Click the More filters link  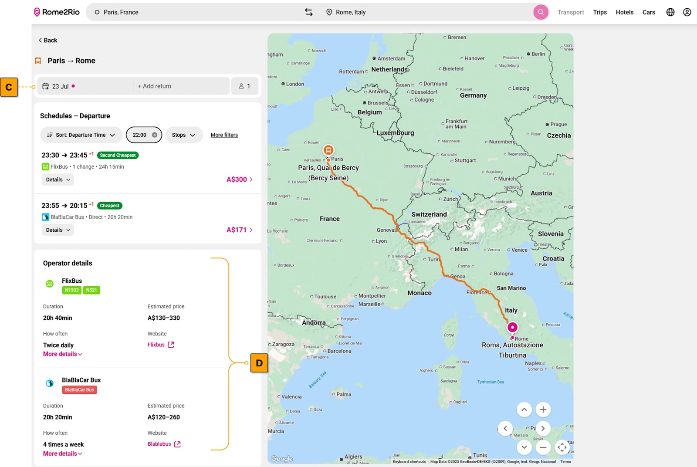[224, 135]
